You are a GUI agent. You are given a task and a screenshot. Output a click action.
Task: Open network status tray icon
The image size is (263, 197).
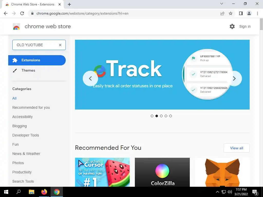[224, 192]
